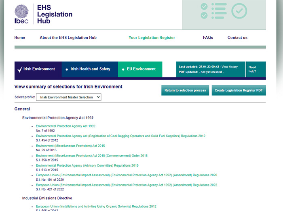Open the Select profile dropdown
This screenshot has height=211, width=283.
click(69, 97)
